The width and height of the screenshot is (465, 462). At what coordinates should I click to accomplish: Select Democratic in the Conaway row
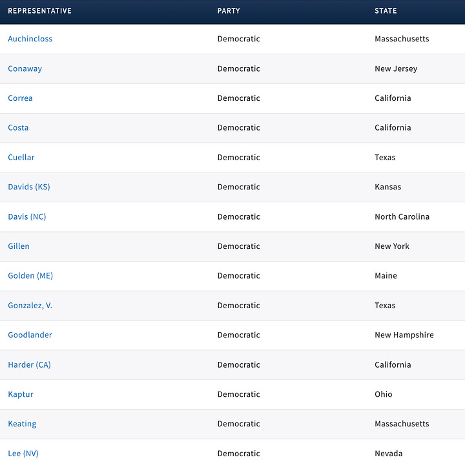pyautogui.click(x=239, y=69)
